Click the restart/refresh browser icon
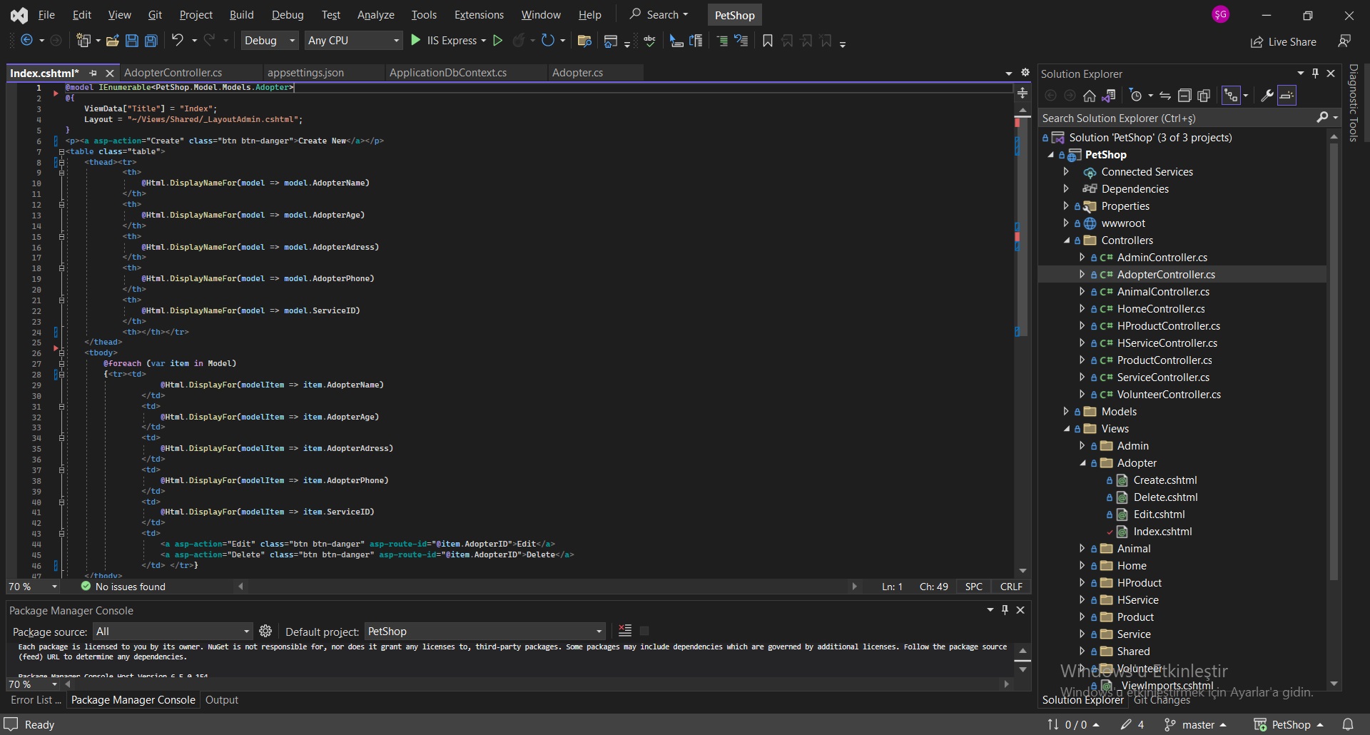Viewport: 1370px width, 735px height. tap(547, 41)
